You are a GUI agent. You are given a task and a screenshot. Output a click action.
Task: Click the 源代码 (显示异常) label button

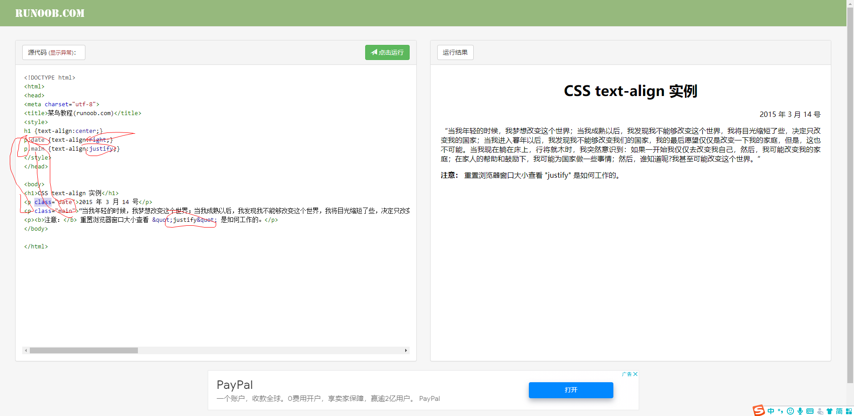[53, 52]
